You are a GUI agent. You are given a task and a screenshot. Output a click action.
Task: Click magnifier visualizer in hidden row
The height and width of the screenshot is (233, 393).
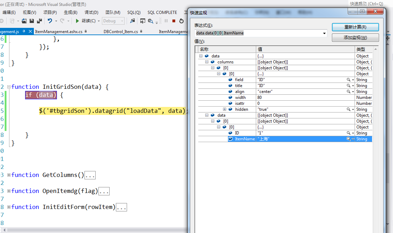point(348,109)
